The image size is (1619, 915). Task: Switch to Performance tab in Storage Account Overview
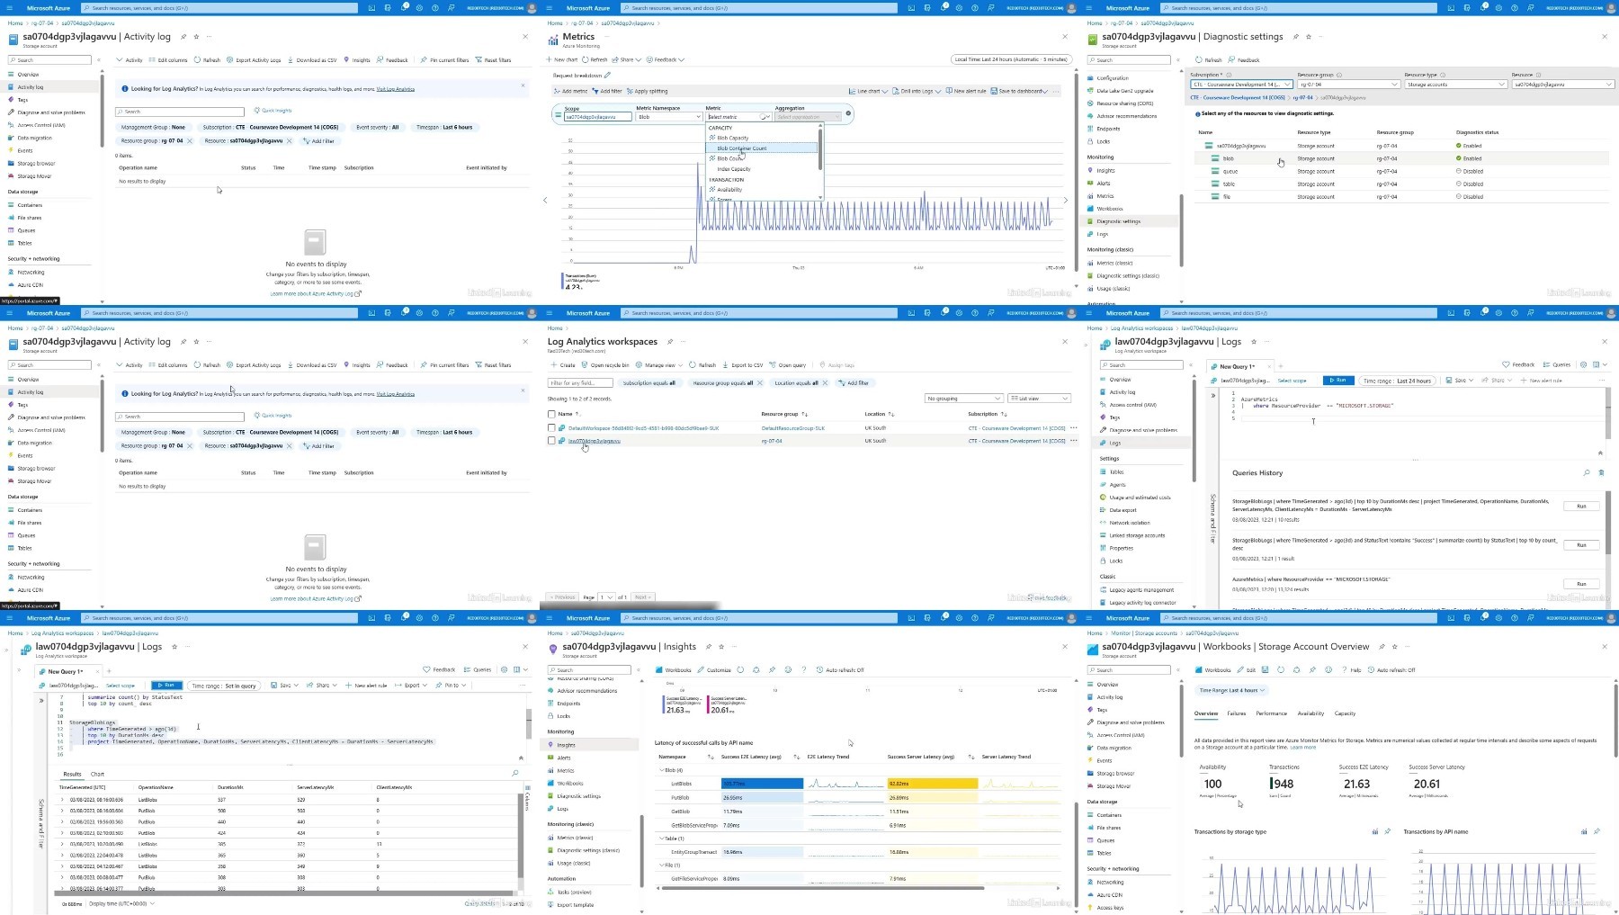pos(1271,713)
